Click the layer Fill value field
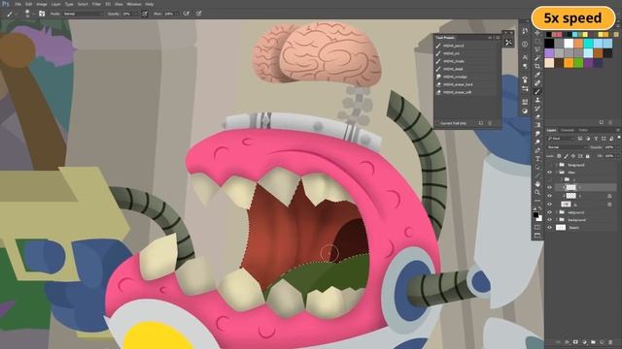The height and width of the screenshot is (349, 622). pyautogui.click(x=609, y=156)
